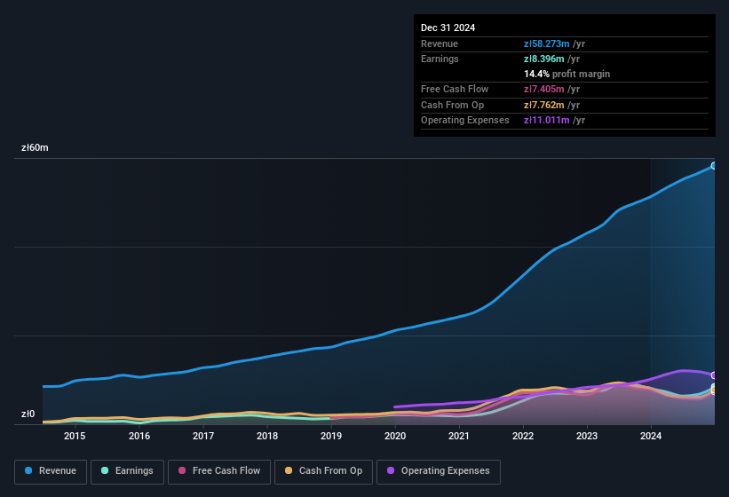The height and width of the screenshot is (497, 729).
Task: Click the Operating Expenses endpoint marker on purple line
Action: [x=714, y=375]
